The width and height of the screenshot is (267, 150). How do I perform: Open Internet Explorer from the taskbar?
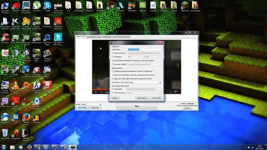(x=46, y=147)
